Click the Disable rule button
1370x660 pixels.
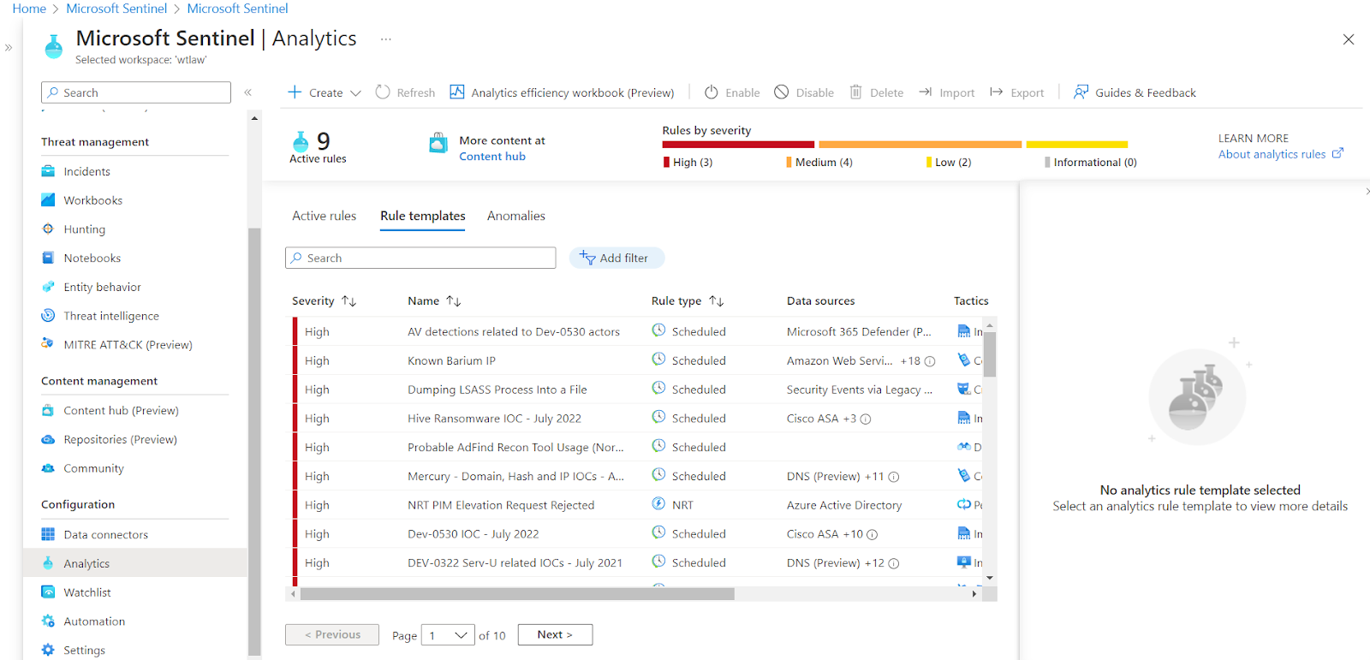pyautogui.click(x=804, y=92)
